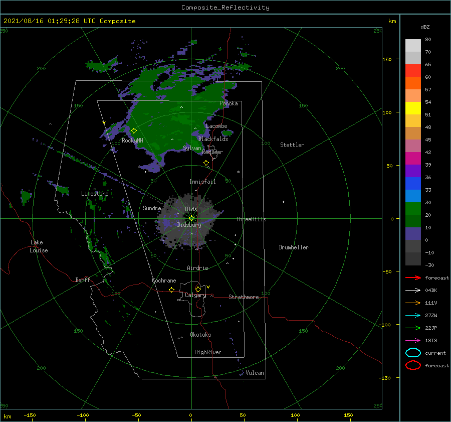Viewport: 451px width, 422px height.
Task: Click the Innisfail city label
Action: tap(202, 182)
